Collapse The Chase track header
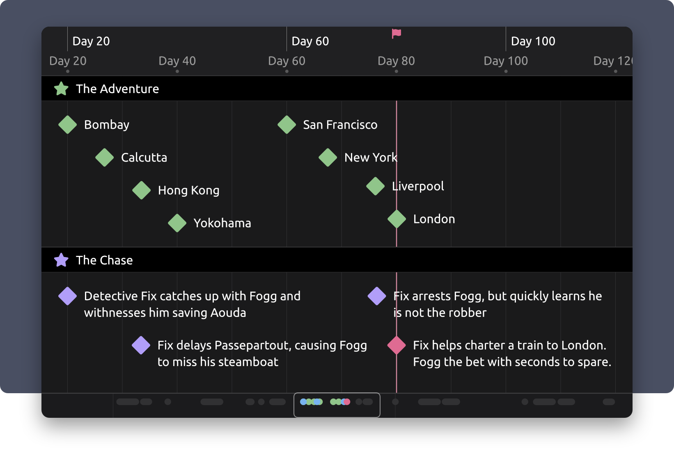This screenshot has height=467, width=674. 105,260
